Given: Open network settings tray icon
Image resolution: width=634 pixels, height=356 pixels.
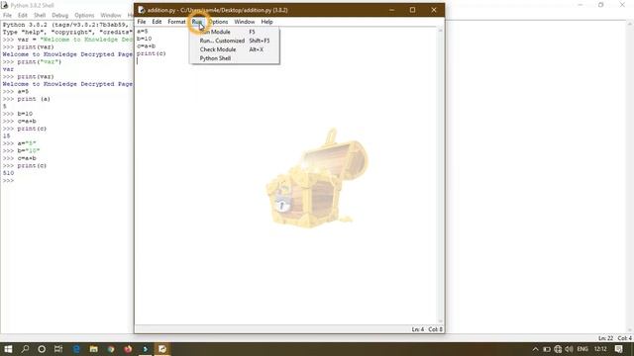Looking at the screenshot, I should tap(558, 349).
